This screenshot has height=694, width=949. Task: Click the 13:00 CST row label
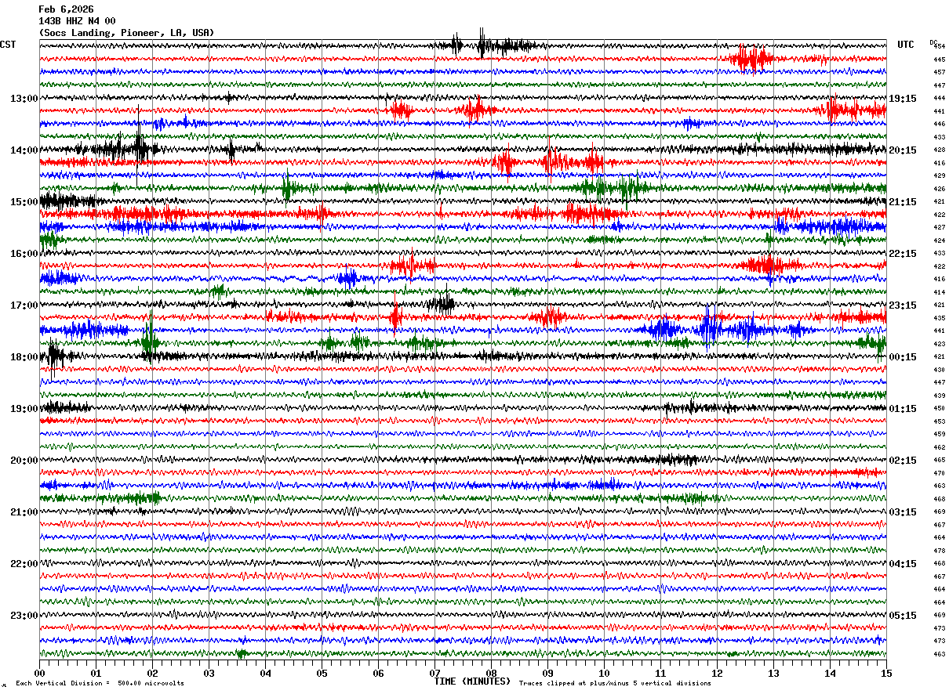pos(24,99)
